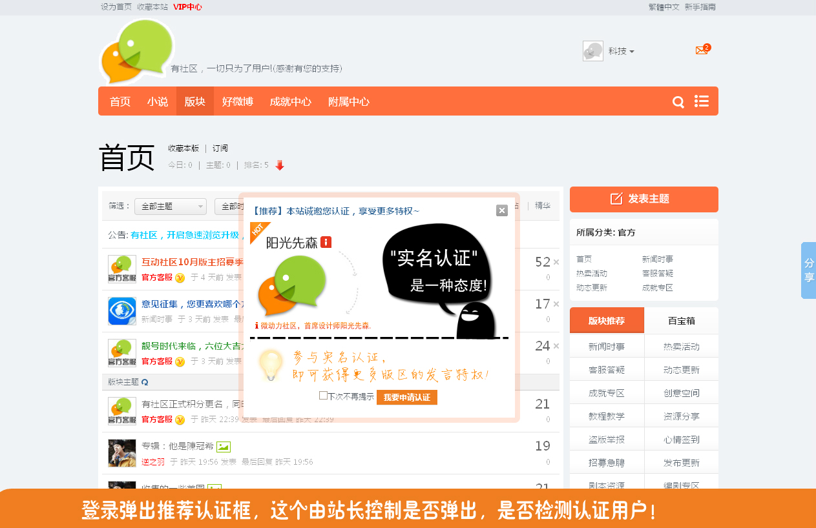Open 心情签到 in 版块推荐 grid
The width and height of the screenshot is (816, 528).
click(x=681, y=440)
